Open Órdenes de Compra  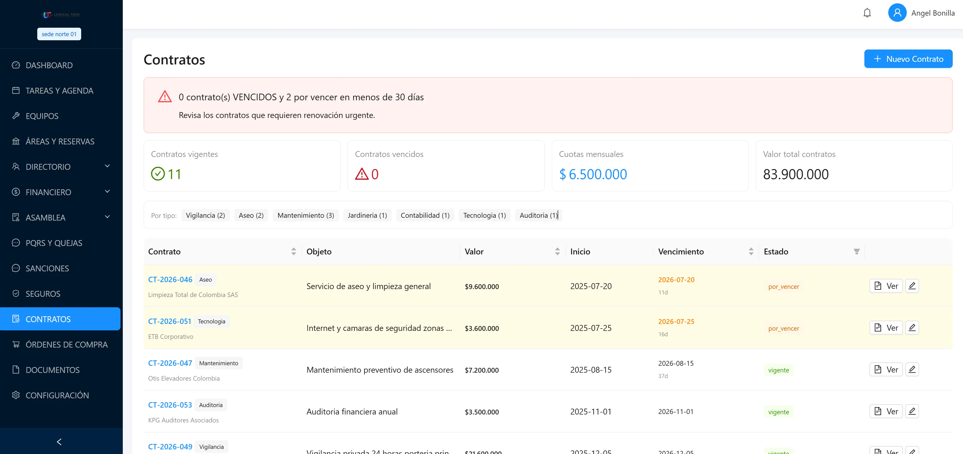(60, 345)
